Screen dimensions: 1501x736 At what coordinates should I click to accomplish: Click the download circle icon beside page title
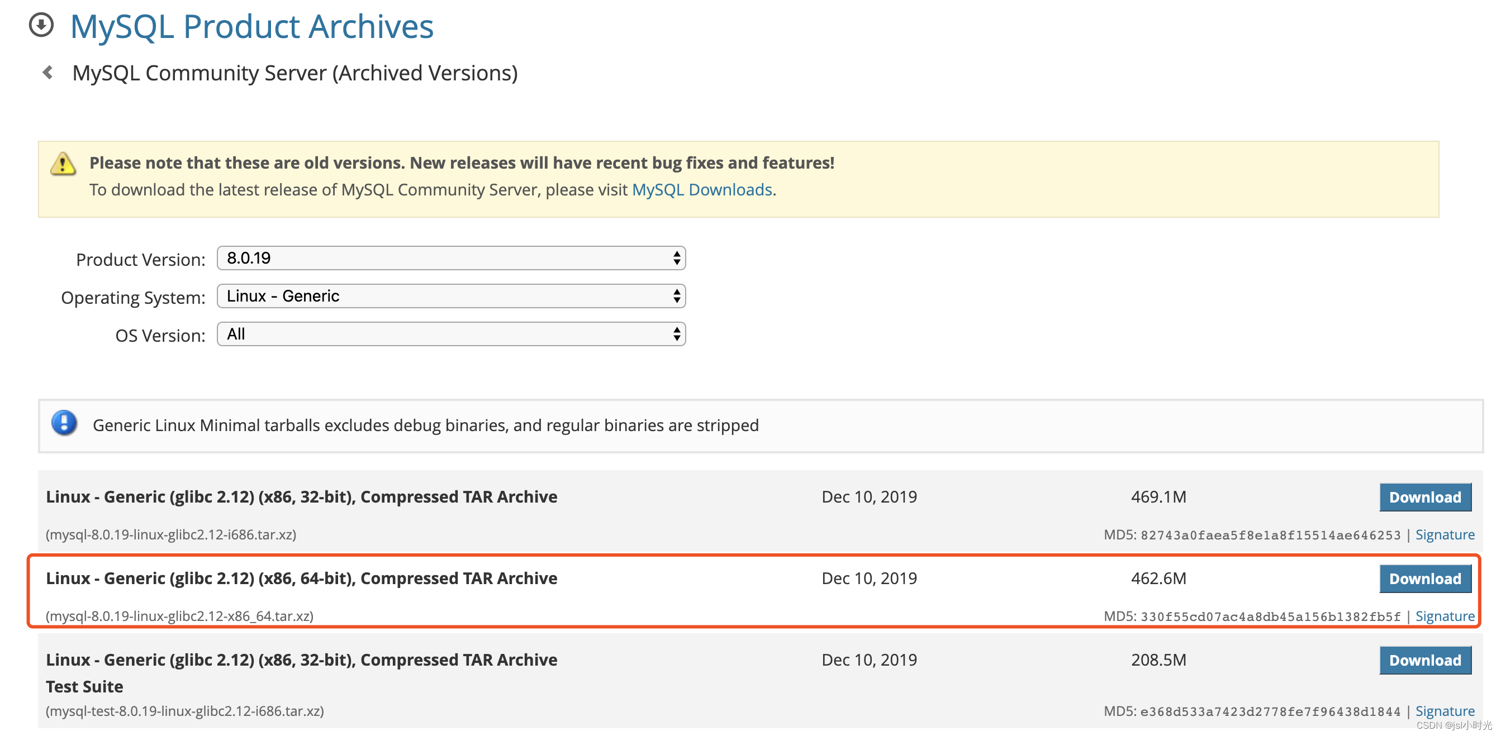point(41,25)
